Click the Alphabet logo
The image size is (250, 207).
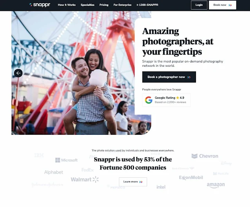point(54,172)
